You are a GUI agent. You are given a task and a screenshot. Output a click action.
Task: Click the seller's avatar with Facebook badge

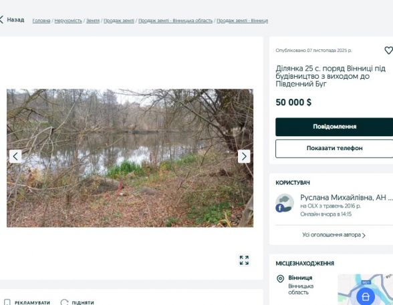[x=285, y=203]
